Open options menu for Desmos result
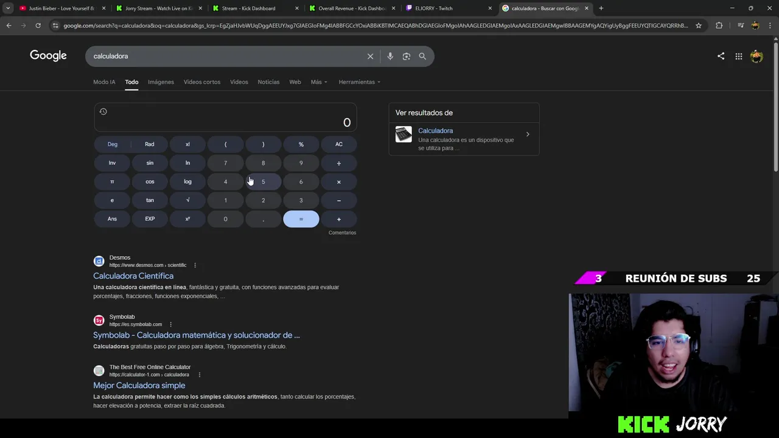This screenshot has width=779, height=438. (x=195, y=265)
